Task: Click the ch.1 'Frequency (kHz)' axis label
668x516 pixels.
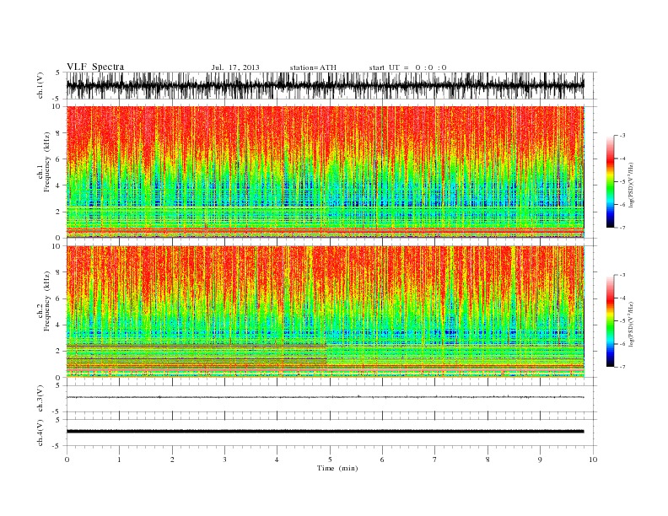Action: click(x=47, y=162)
